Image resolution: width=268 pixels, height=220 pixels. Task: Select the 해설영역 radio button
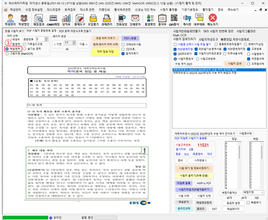point(7,49)
